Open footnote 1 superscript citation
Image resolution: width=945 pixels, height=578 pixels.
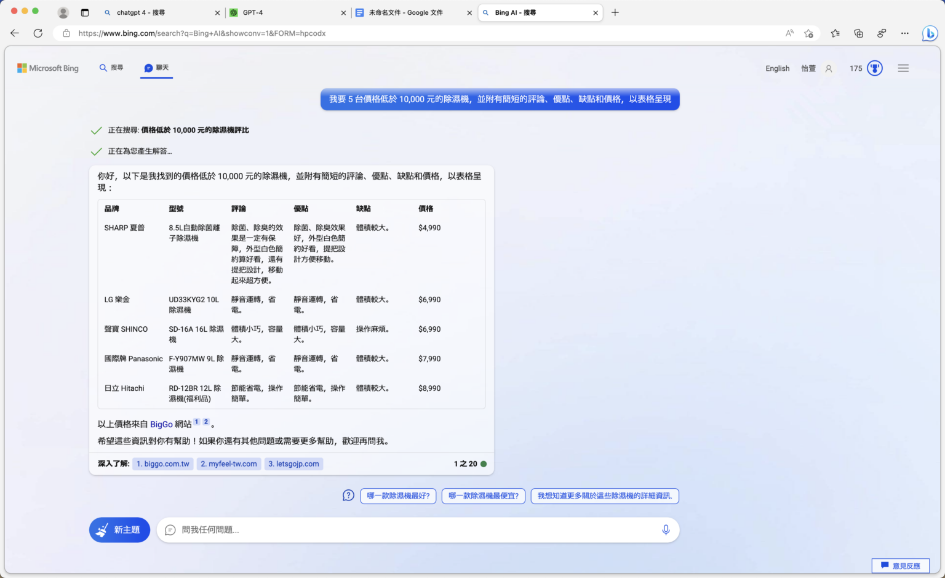(196, 421)
